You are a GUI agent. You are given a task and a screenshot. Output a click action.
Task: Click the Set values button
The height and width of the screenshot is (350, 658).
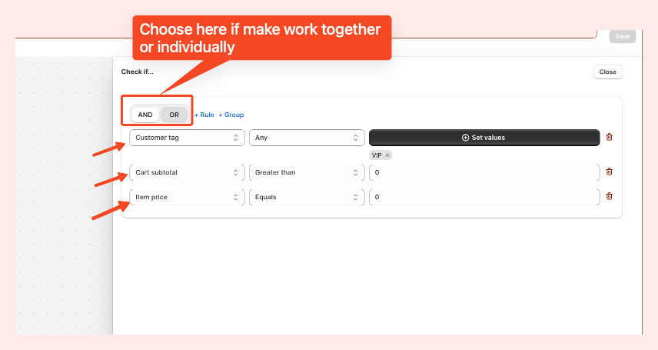pos(484,138)
